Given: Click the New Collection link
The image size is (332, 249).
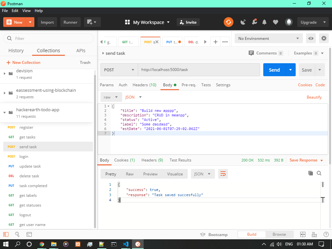Looking at the screenshot, I should tap(23, 63).
